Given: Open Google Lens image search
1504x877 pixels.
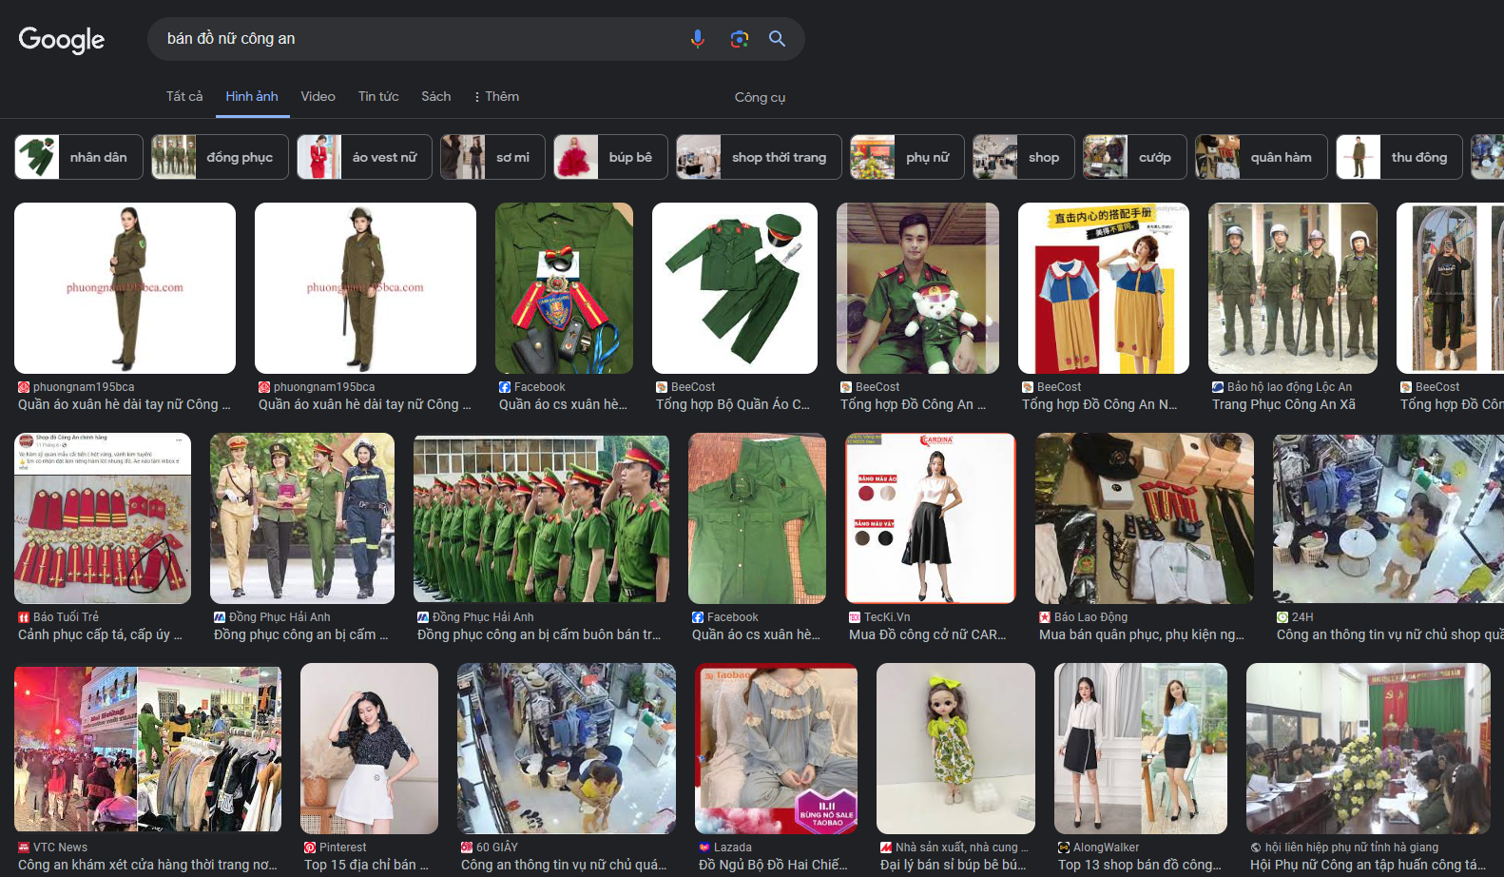Looking at the screenshot, I should 739,39.
